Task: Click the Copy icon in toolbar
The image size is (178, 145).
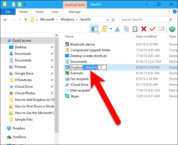Action: tap(126, 29)
